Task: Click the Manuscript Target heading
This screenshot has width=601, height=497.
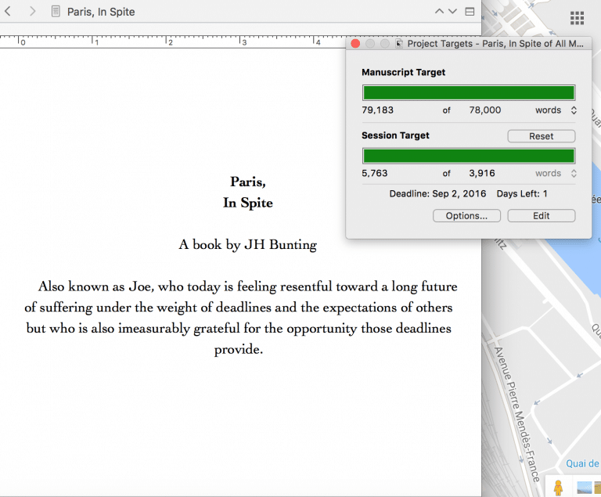Action: [x=403, y=73]
